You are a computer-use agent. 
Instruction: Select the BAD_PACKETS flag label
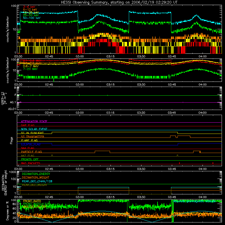click(x=31, y=163)
